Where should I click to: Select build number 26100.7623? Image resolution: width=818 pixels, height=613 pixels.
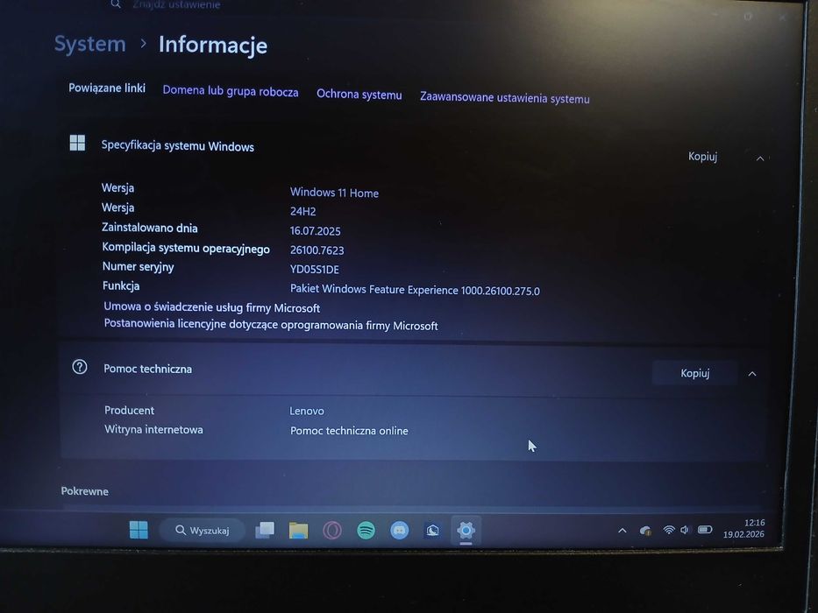317,250
